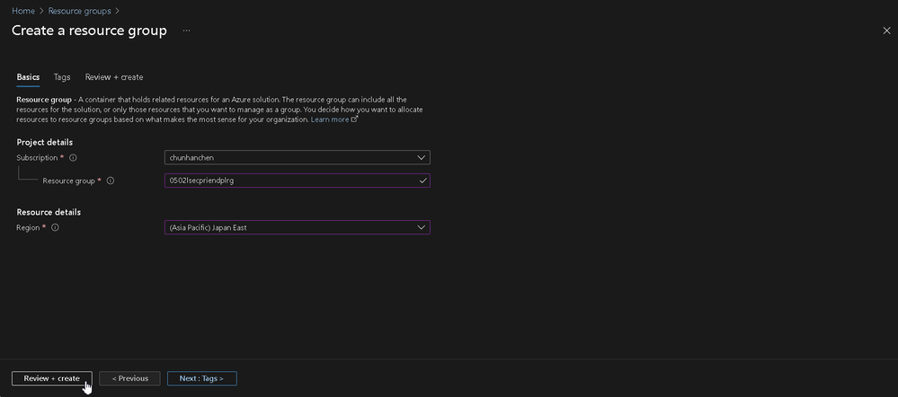Click the Subscription field label
898x397 pixels.
coord(37,157)
